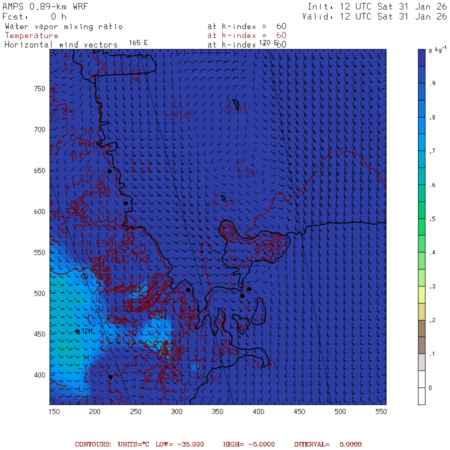Click the "-15.93" temperature label
The height and width of the screenshot is (450, 450).
tap(111, 215)
